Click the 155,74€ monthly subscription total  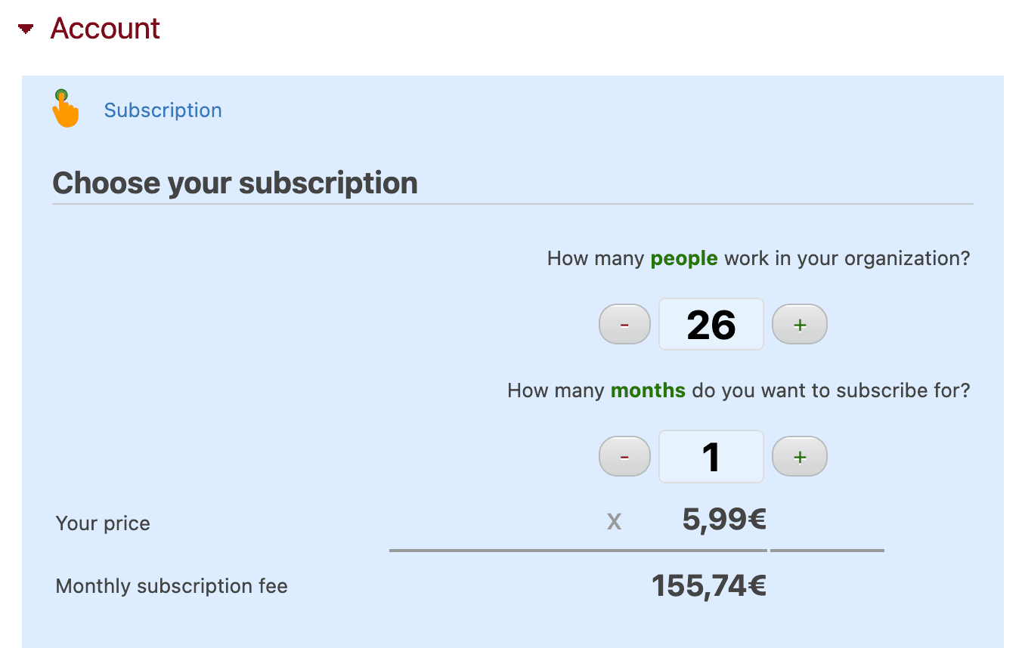tap(709, 585)
